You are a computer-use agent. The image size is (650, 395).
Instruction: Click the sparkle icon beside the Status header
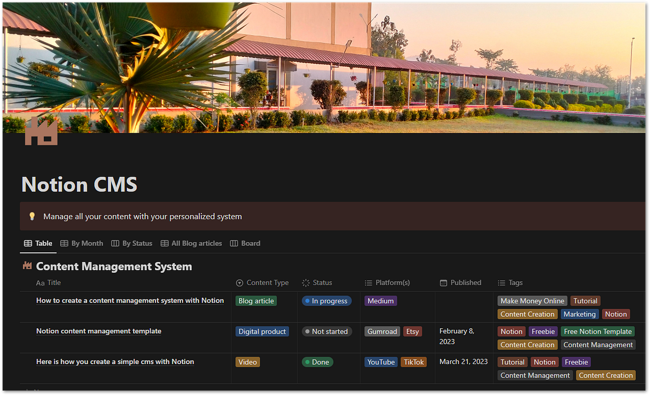coord(305,282)
